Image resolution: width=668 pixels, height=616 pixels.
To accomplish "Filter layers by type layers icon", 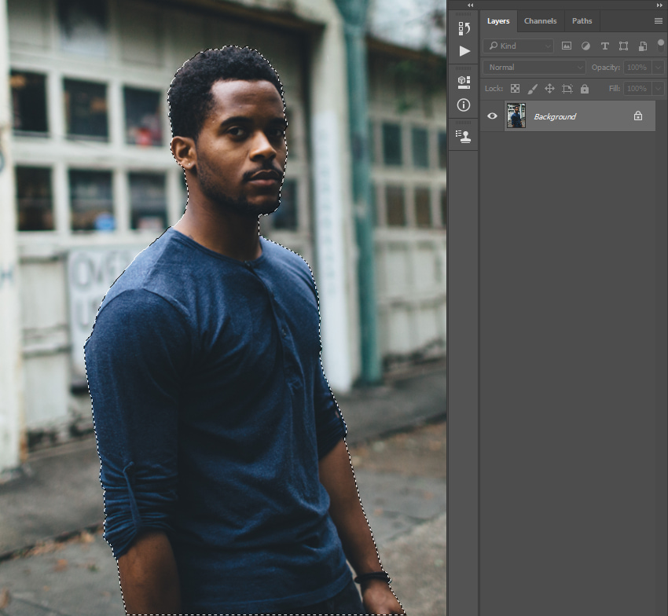I will [x=604, y=46].
